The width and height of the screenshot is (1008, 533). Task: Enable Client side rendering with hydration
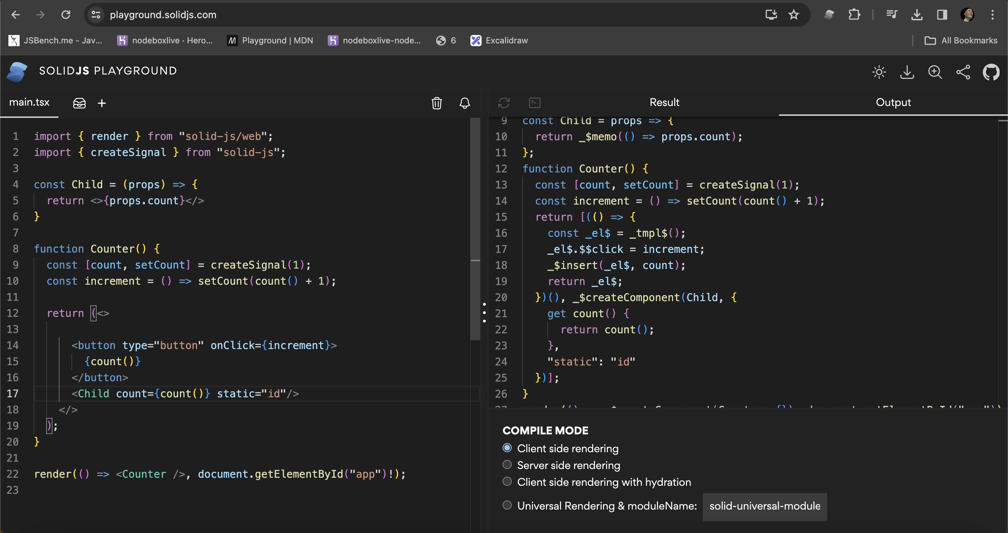pyautogui.click(x=507, y=481)
